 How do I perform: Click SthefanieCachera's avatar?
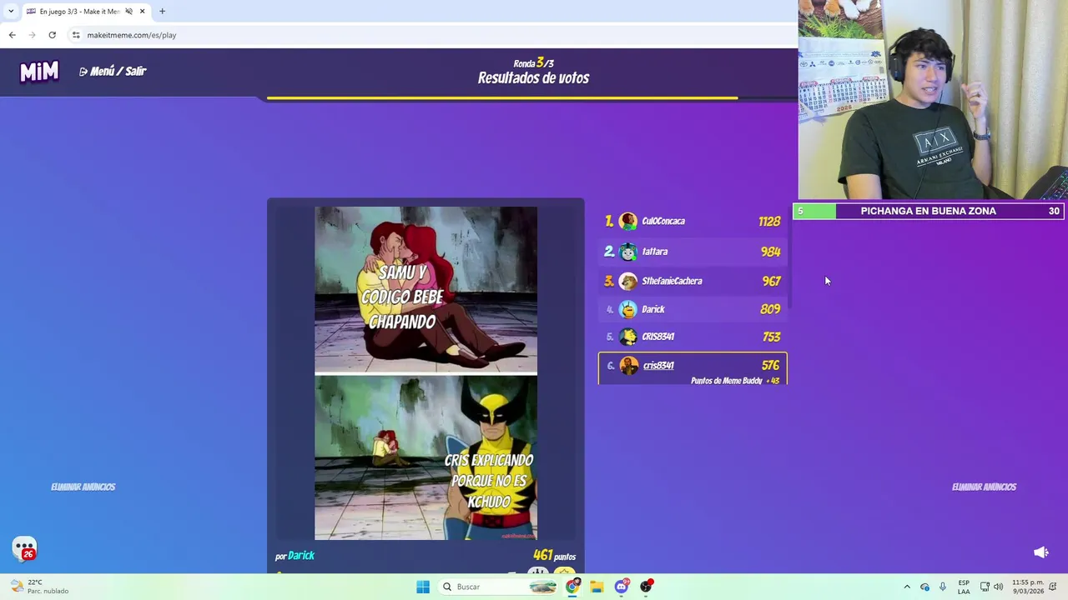tap(628, 281)
